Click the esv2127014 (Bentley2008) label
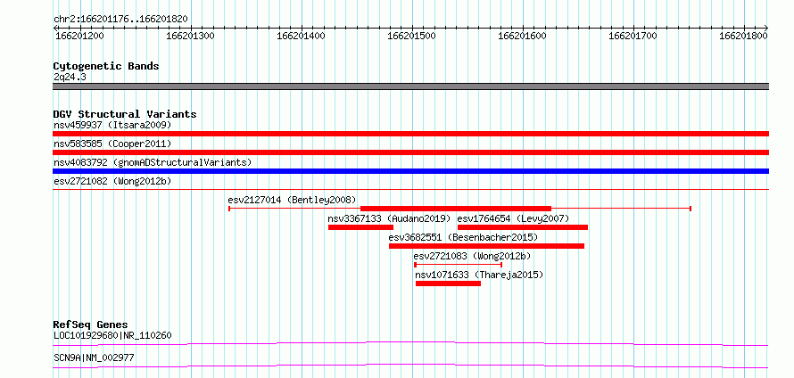Image resolution: width=794 pixels, height=378 pixels. tap(293, 200)
